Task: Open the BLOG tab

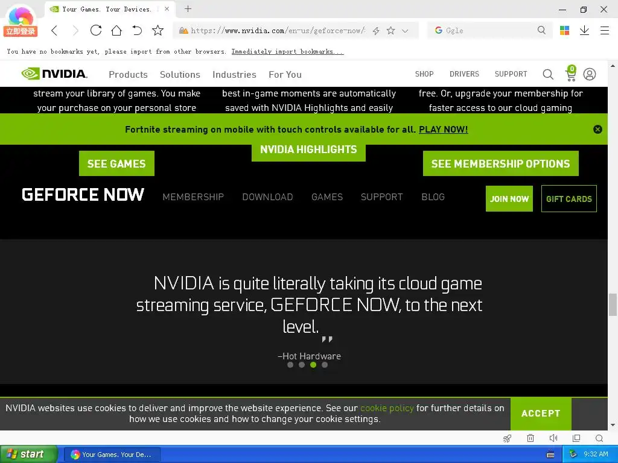Action: (x=433, y=197)
